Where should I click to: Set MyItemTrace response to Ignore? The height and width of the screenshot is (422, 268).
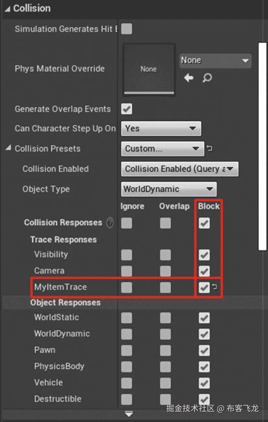click(127, 287)
